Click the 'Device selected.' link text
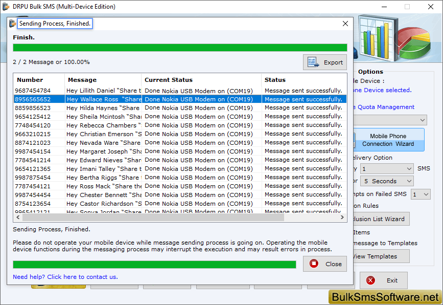Viewport: 443px width, 305px height. click(382, 90)
